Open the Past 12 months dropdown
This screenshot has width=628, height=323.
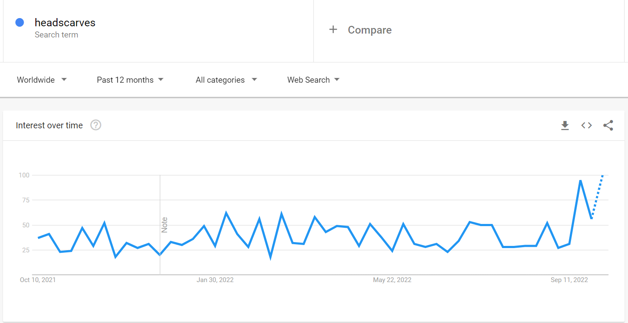click(130, 80)
